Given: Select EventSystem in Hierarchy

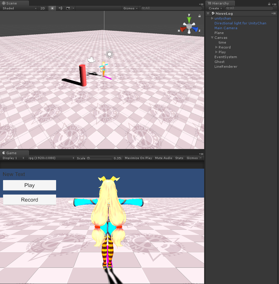Looking at the screenshot, I should (226, 57).
